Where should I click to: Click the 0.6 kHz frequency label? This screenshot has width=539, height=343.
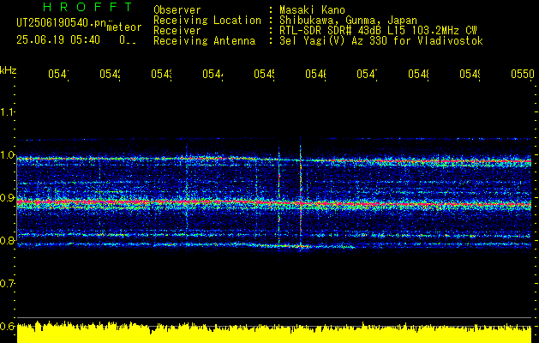click(x=8, y=326)
